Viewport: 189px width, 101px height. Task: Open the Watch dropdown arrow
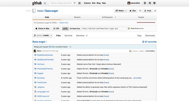tap(126, 11)
